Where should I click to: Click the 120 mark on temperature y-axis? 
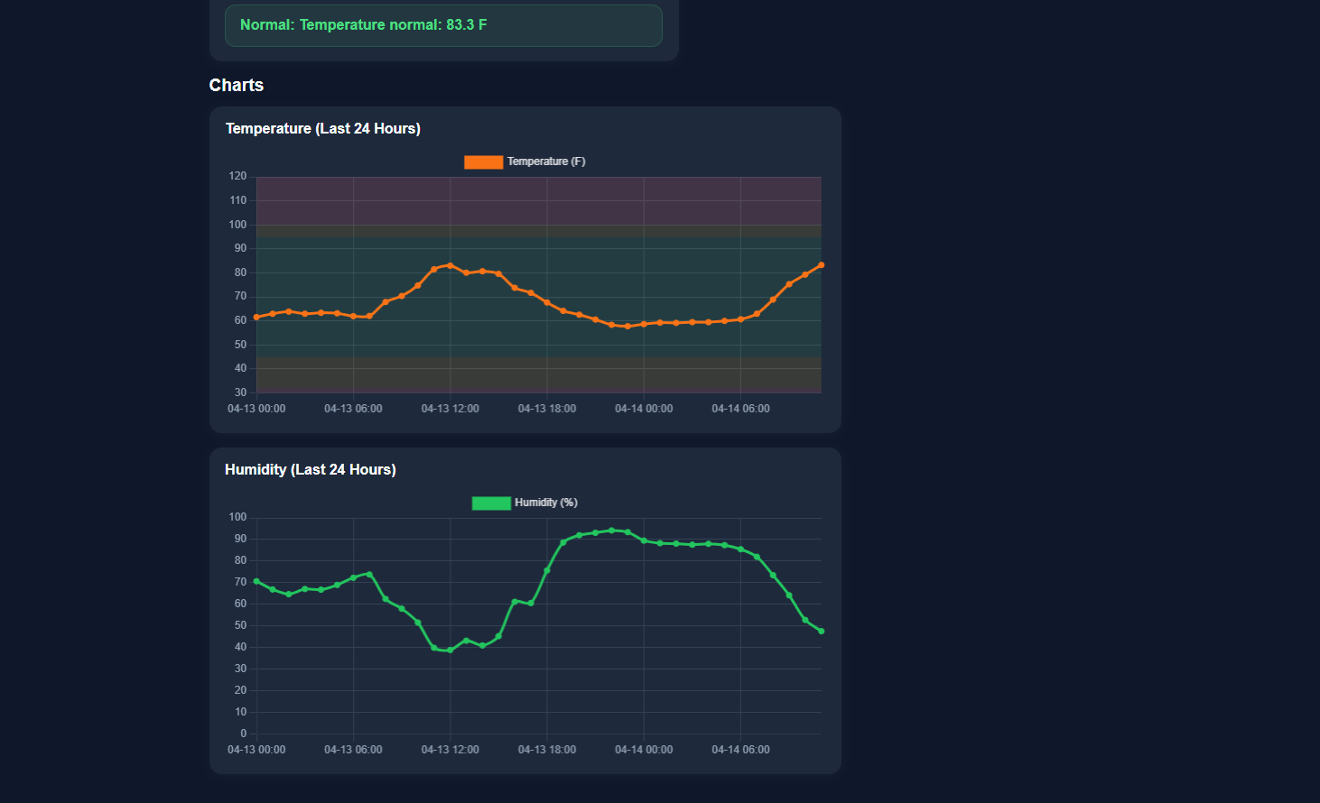(x=237, y=175)
